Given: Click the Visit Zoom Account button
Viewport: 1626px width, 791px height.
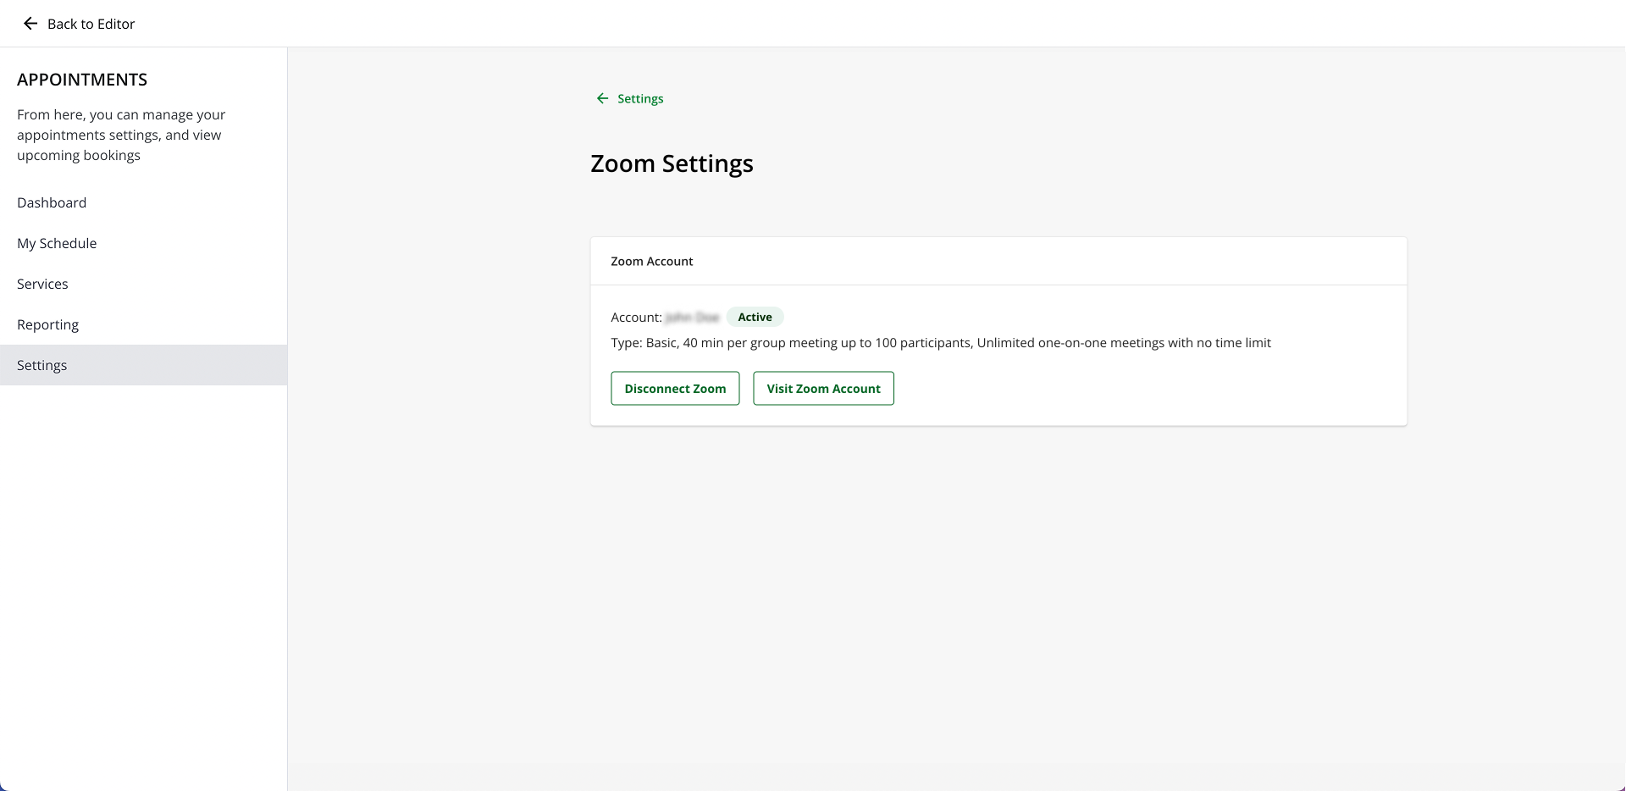Looking at the screenshot, I should click(823, 389).
